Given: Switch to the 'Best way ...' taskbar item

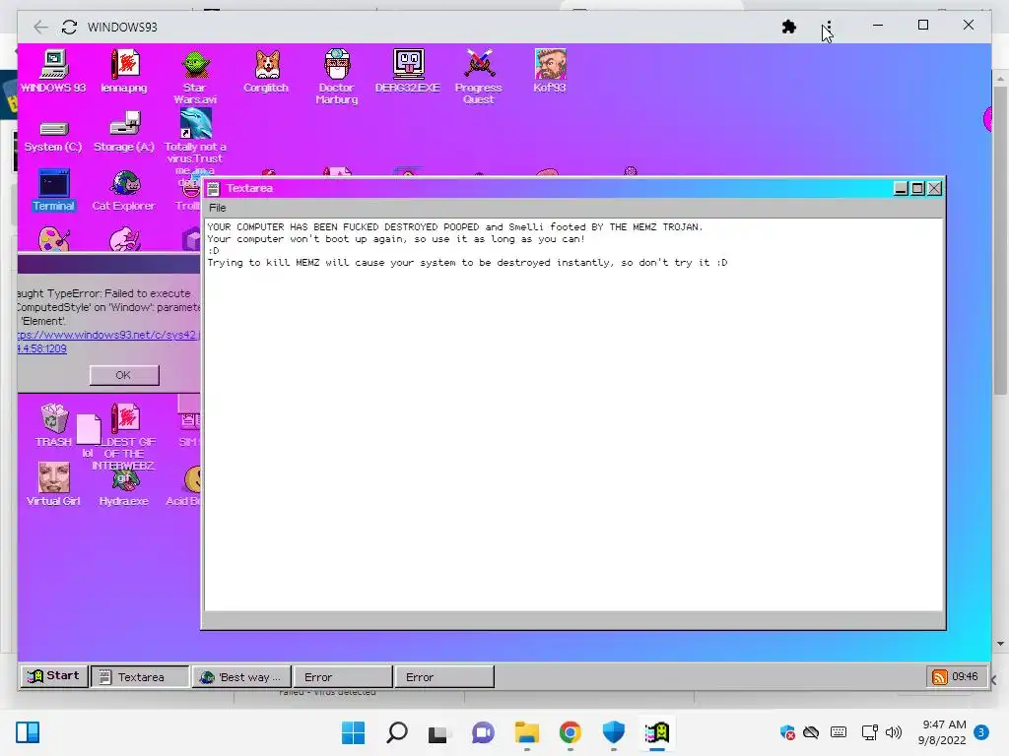Looking at the screenshot, I should pyautogui.click(x=241, y=677).
